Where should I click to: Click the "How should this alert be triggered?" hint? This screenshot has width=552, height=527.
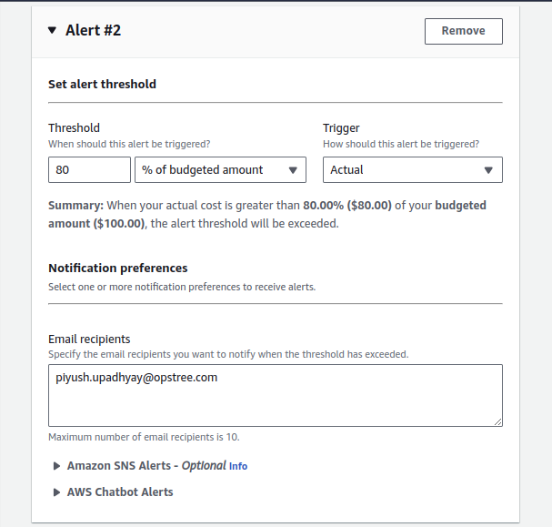coord(401,144)
